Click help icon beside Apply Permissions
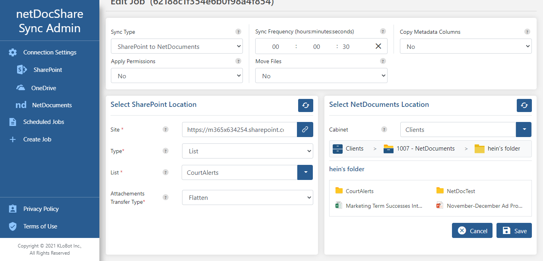This screenshot has height=261, width=543. click(238, 61)
